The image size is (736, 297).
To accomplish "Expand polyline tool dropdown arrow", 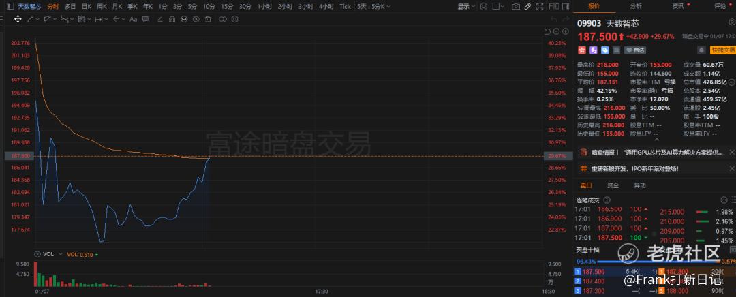I will point(55,19).
